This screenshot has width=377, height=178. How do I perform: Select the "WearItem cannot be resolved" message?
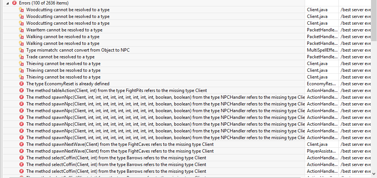point(64,30)
